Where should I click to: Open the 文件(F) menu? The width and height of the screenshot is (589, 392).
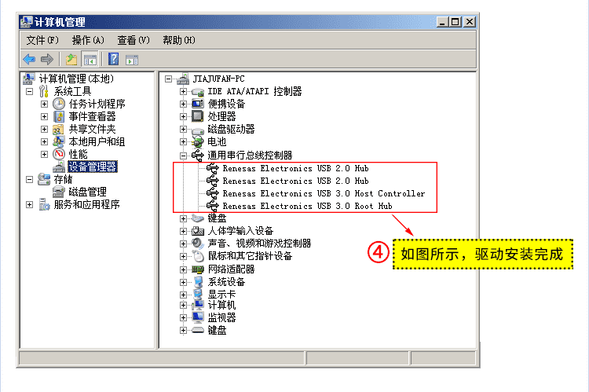[x=42, y=40]
